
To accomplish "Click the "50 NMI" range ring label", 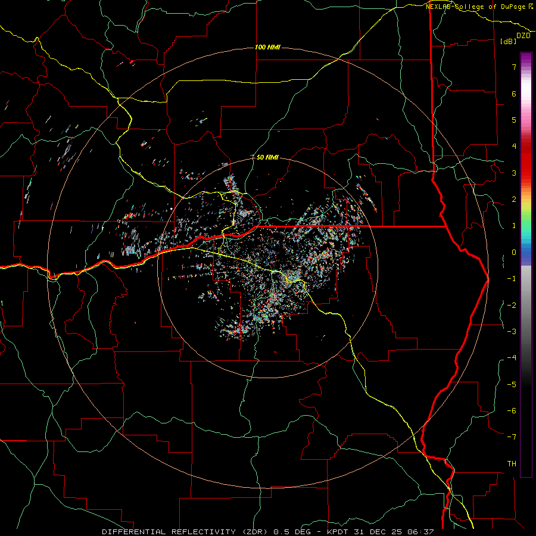I will pyautogui.click(x=267, y=157).
